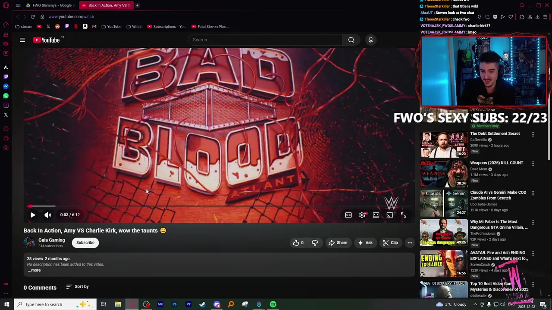This screenshot has width=552, height=310.
Task: Dislike the video with the thumbs-down button
Action: pyautogui.click(x=315, y=243)
